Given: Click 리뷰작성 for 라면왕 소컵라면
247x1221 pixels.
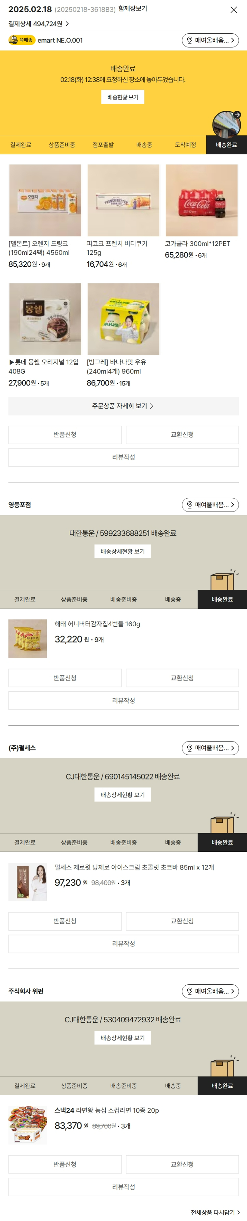Looking at the screenshot, I should [123, 1187].
